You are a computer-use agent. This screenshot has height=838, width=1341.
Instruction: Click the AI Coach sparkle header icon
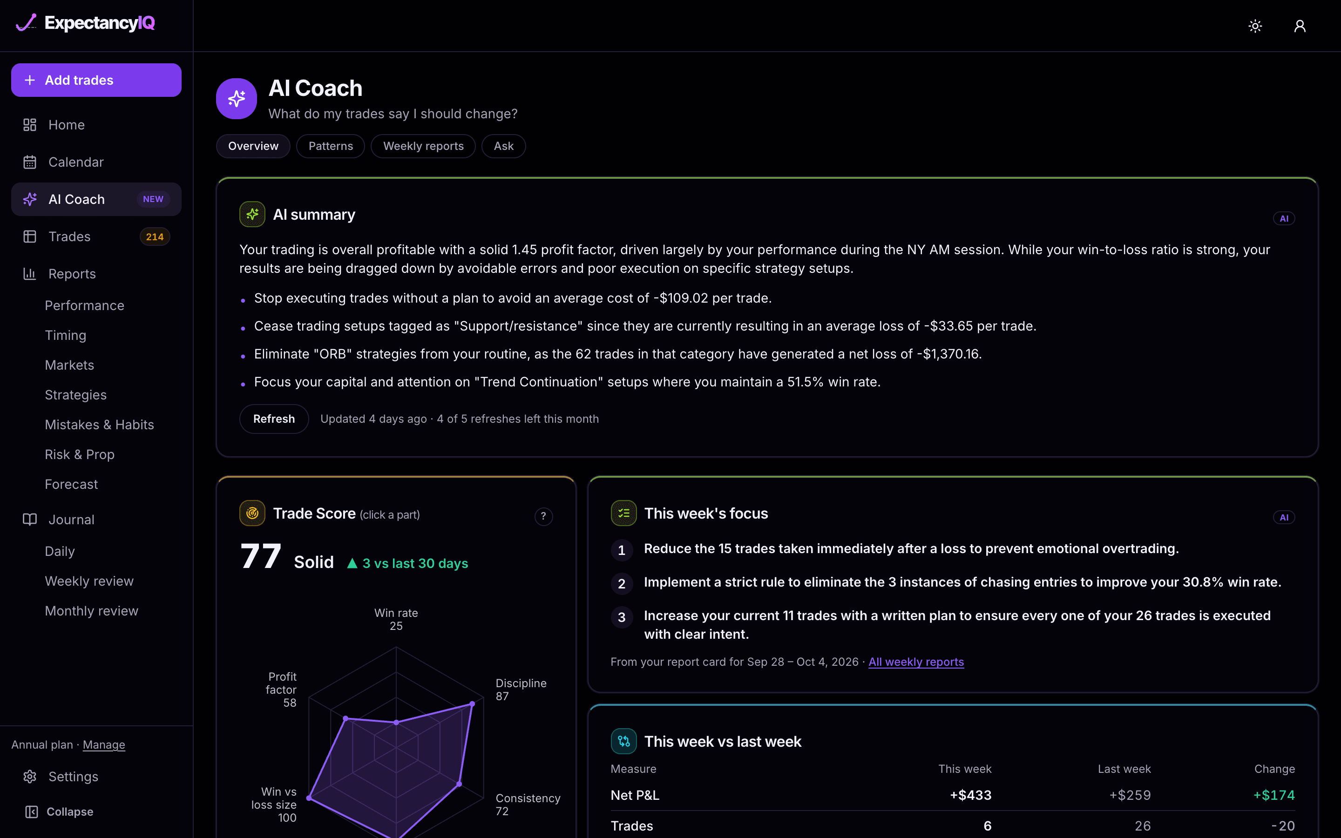[237, 99]
